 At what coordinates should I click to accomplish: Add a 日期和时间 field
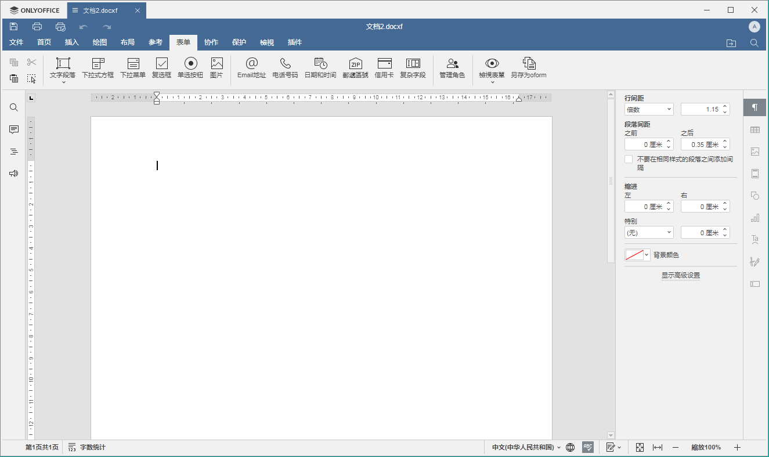click(x=320, y=68)
